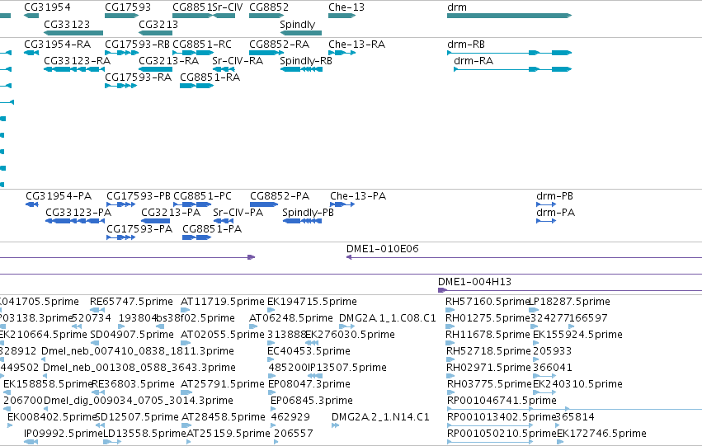This screenshot has width=702, height=446.
Task: Click EST RH02971.5prime
Action: [450, 376]
